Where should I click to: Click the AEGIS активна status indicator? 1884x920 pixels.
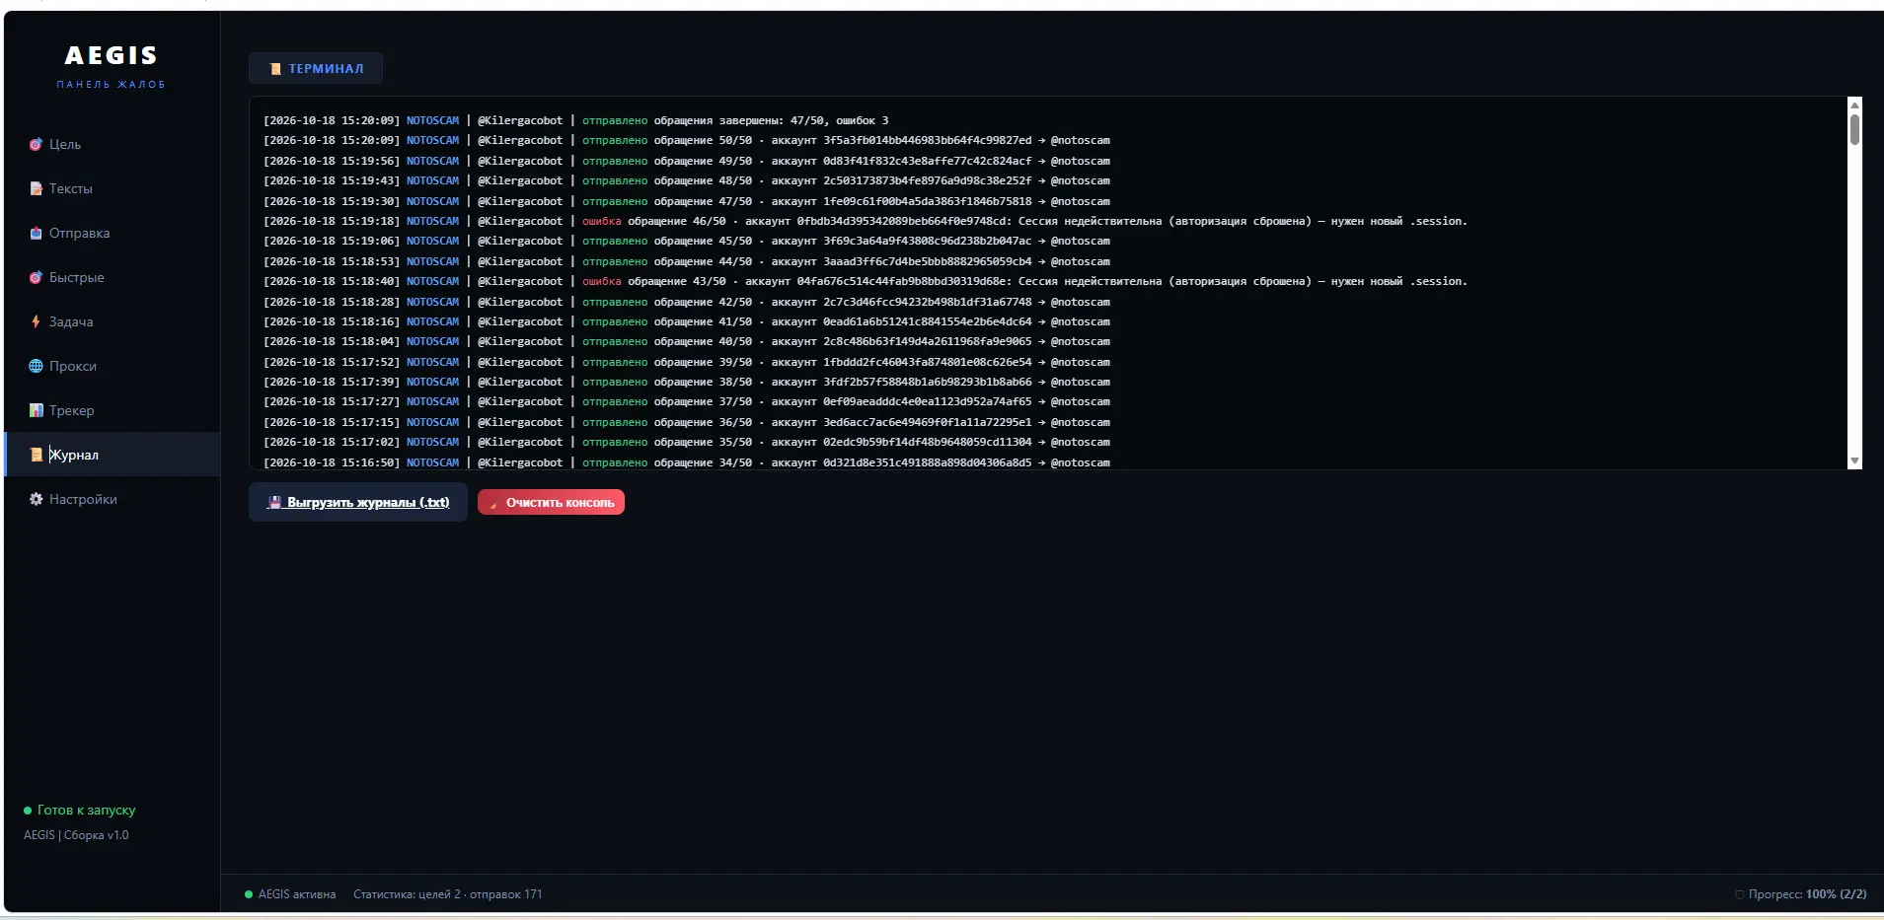(290, 894)
